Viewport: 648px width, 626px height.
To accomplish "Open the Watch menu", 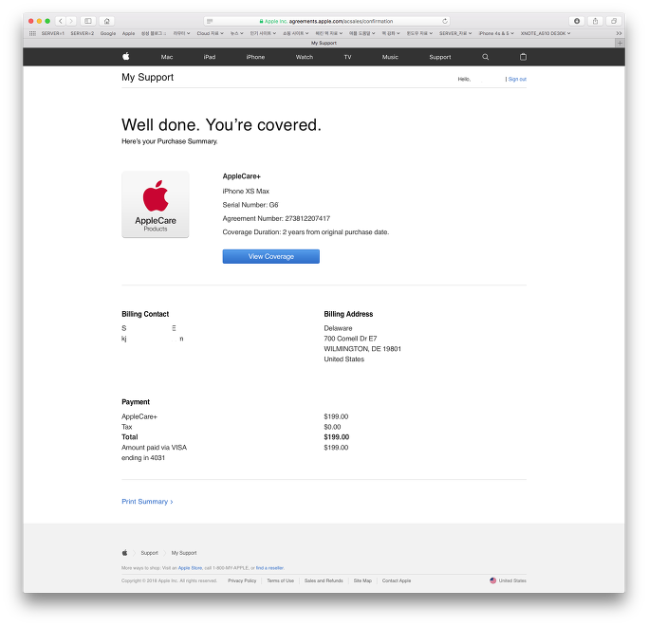I will tap(305, 57).
